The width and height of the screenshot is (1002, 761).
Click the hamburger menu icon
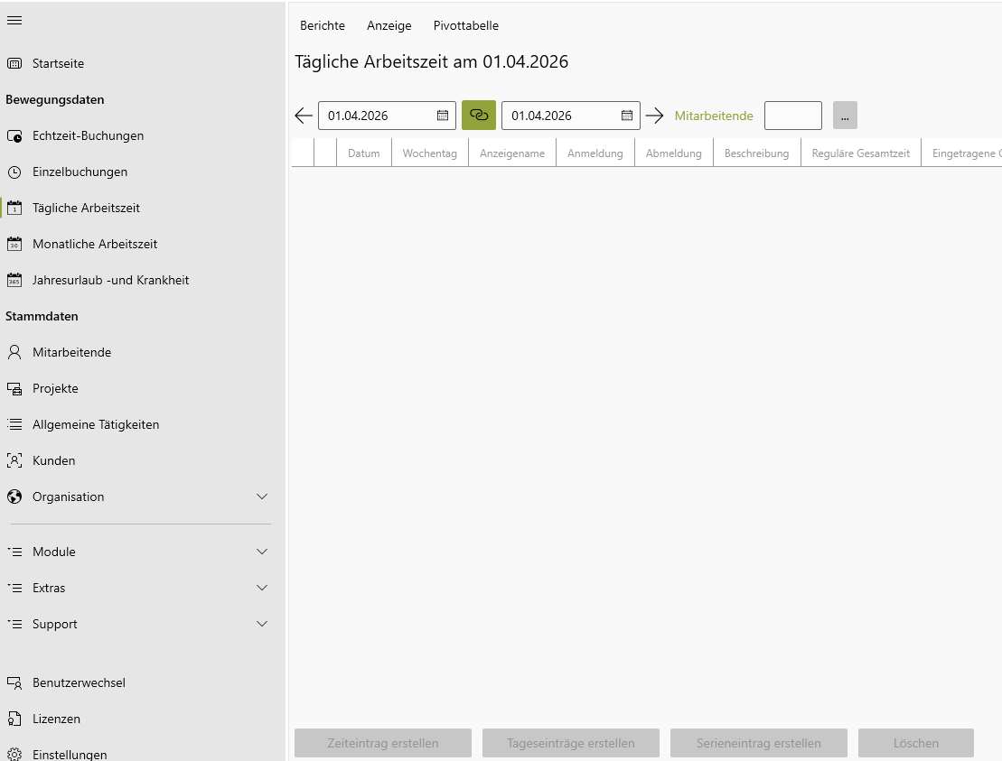tap(14, 20)
